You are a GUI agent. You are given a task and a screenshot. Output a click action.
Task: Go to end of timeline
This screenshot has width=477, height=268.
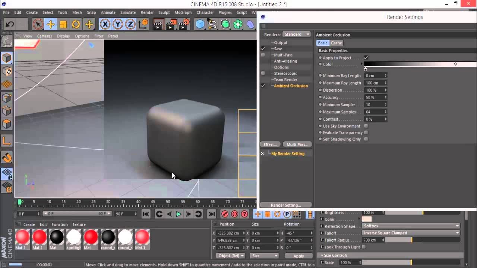212,214
